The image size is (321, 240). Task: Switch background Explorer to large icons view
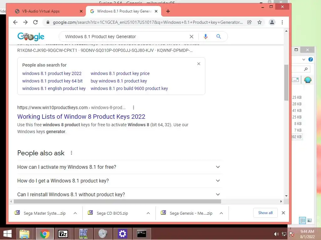pos(309,220)
